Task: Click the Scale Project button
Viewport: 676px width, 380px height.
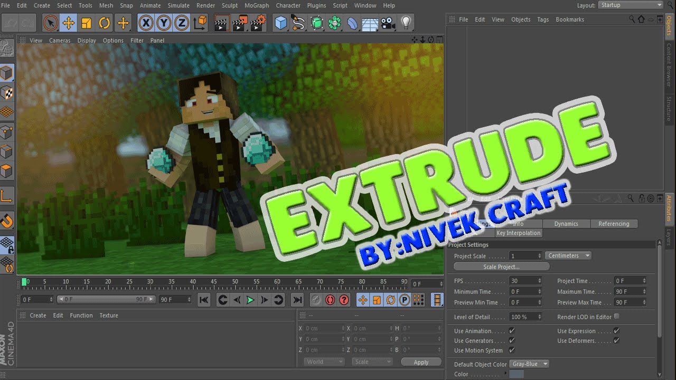Action: (x=502, y=267)
